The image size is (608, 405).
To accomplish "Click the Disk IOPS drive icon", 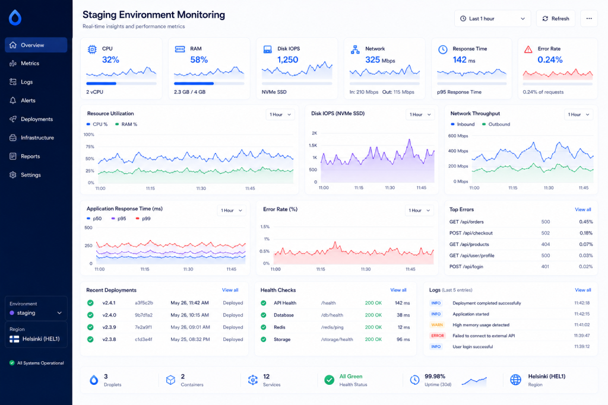I will click(x=268, y=50).
